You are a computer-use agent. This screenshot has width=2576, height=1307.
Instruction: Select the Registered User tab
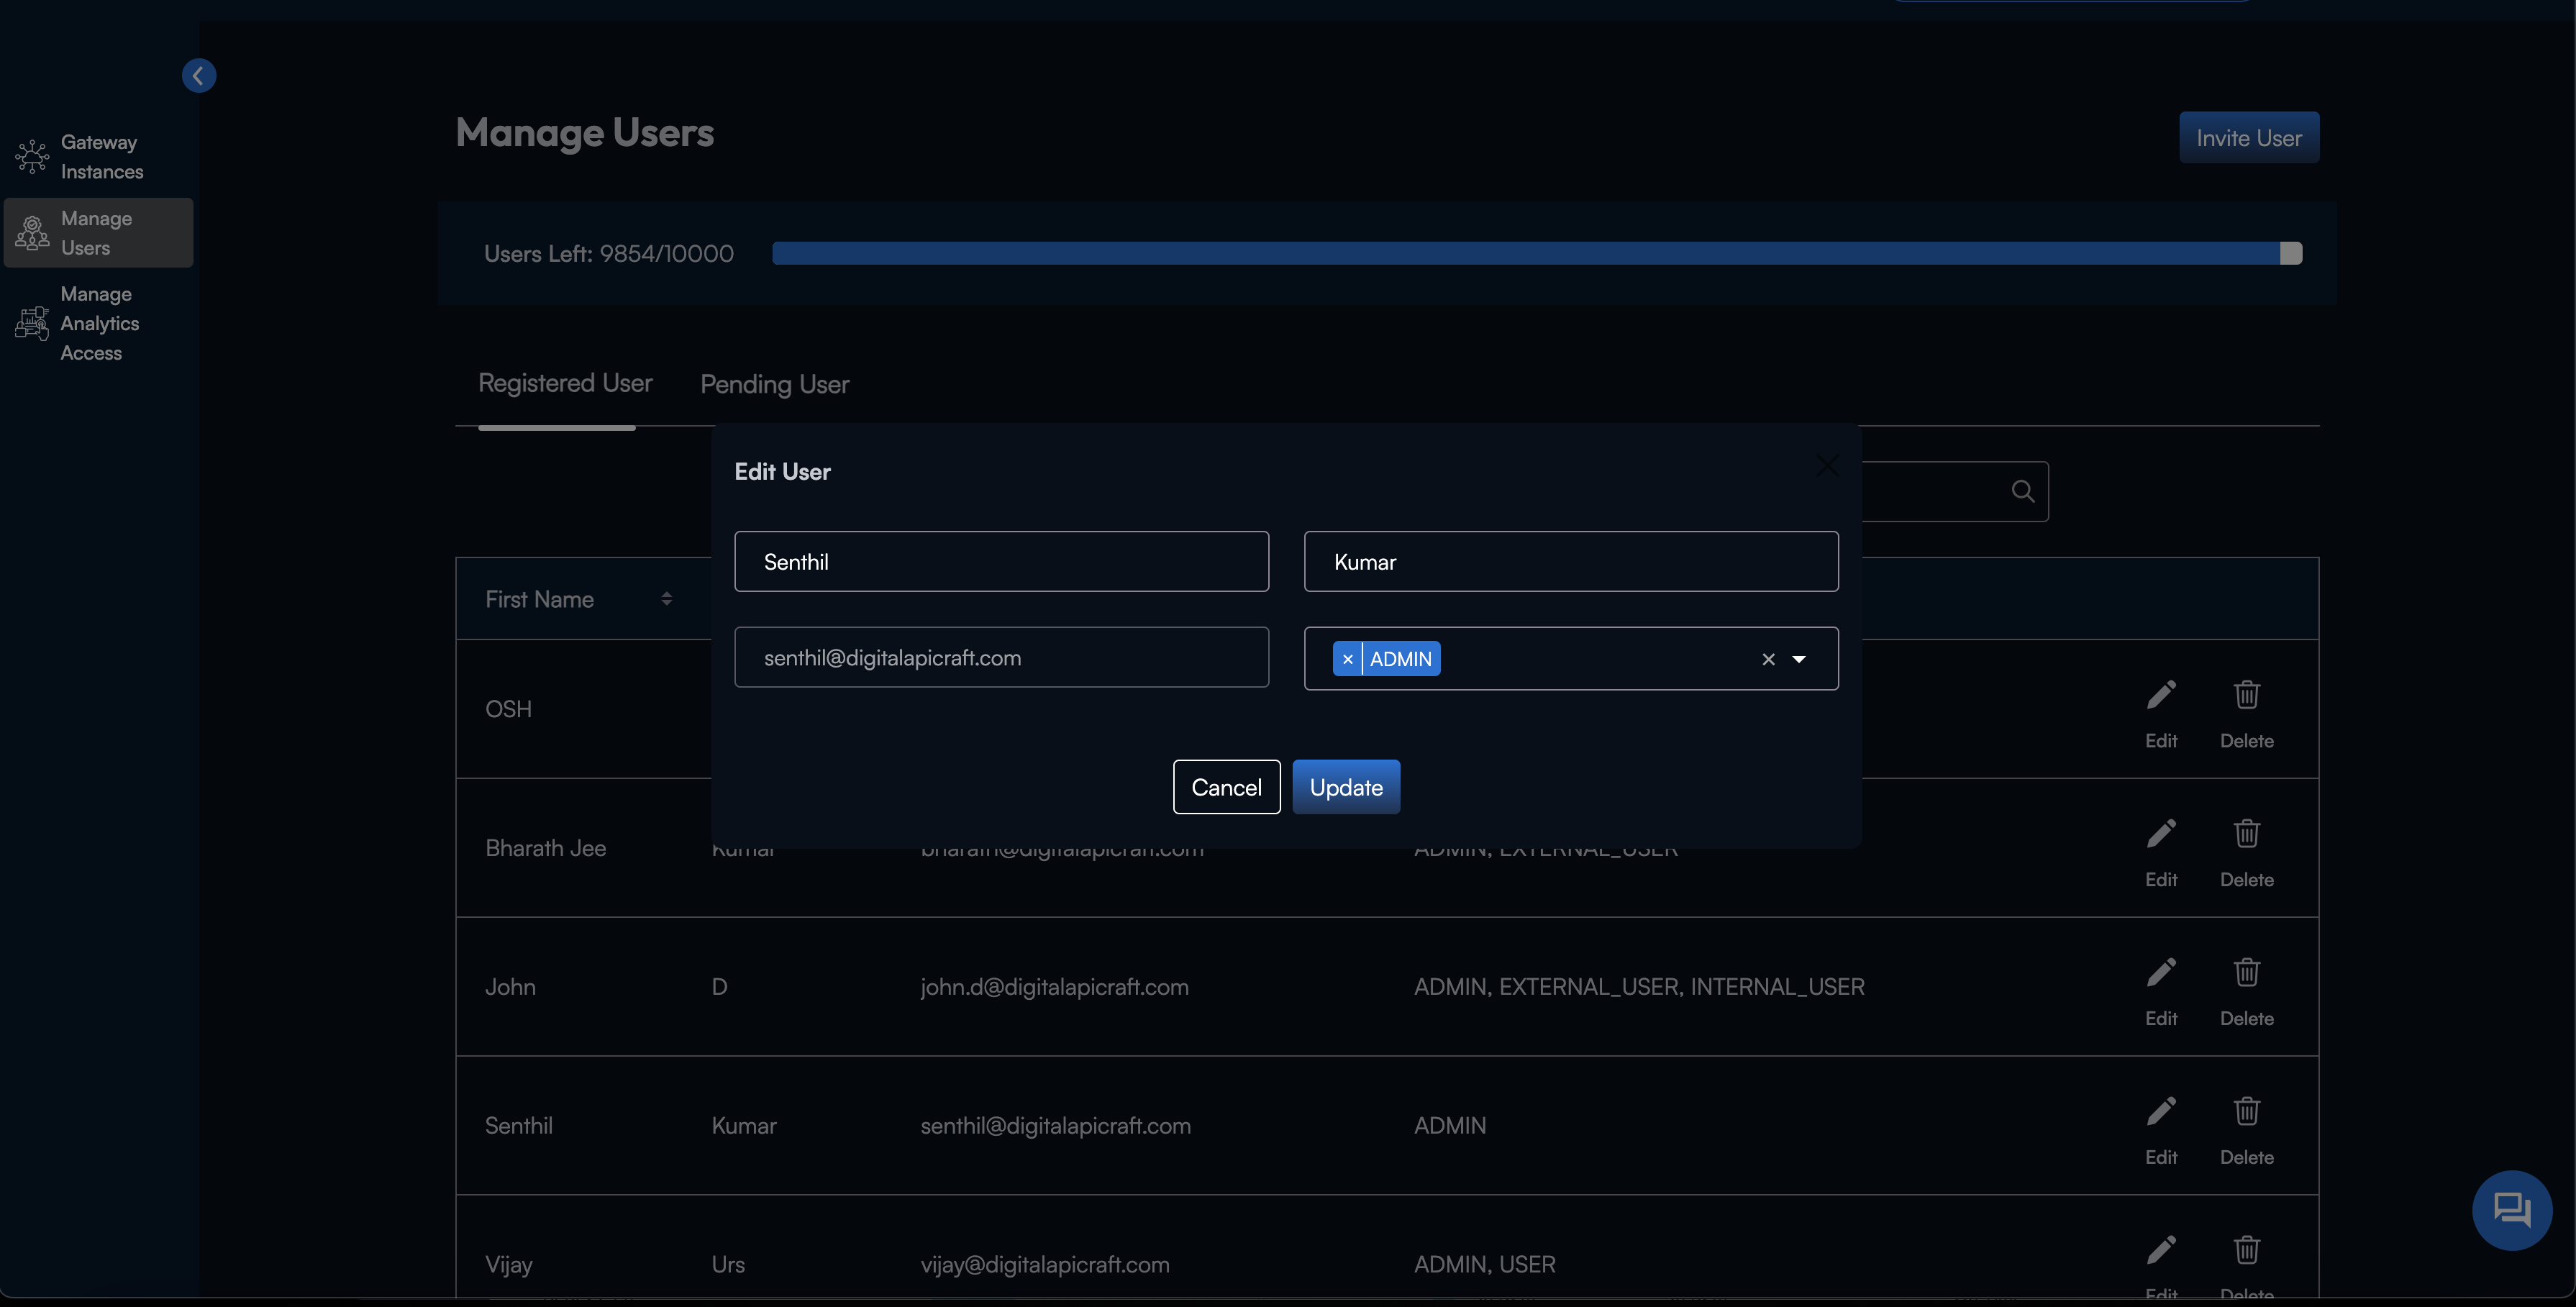coord(565,383)
